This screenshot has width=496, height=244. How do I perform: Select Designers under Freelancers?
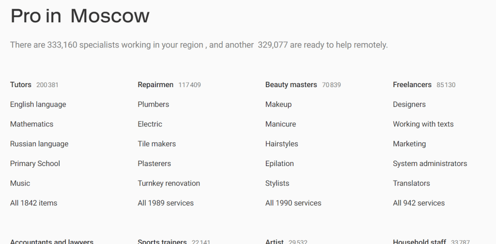[409, 105]
